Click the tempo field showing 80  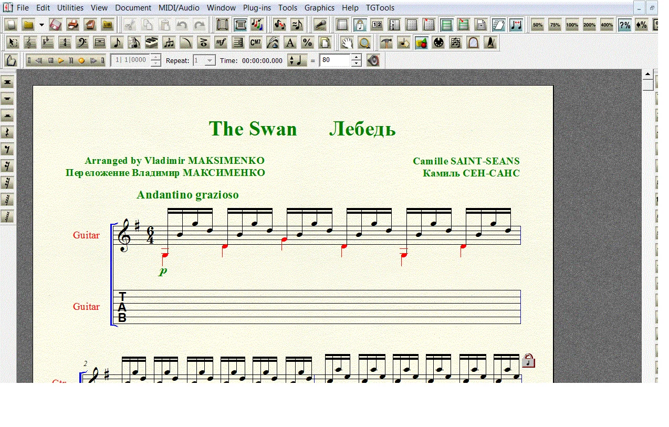[x=335, y=60]
